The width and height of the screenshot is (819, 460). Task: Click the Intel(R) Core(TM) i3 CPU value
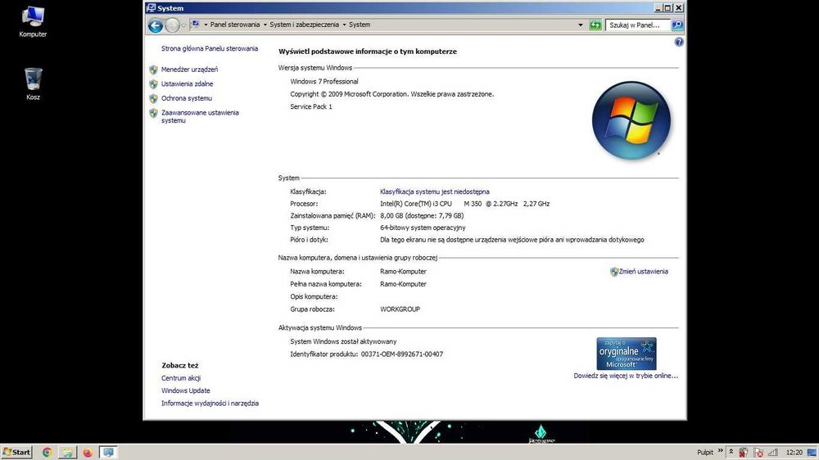pos(465,204)
